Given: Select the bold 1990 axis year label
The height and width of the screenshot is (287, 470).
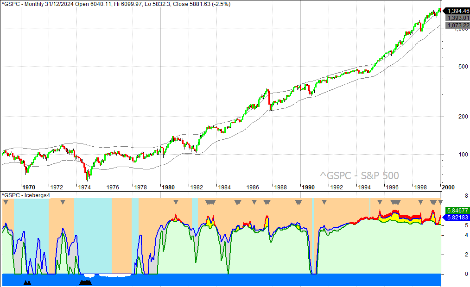Looking at the screenshot, I should pyautogui.click(x=308, y=187).
